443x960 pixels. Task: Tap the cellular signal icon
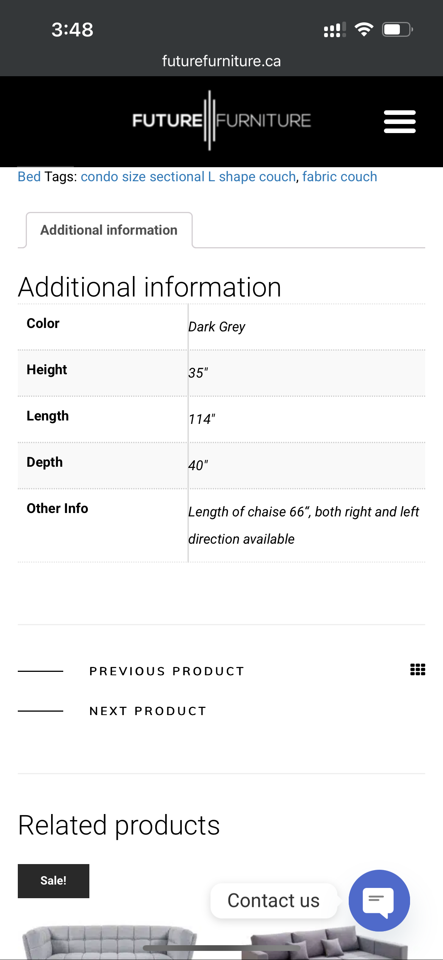coord(335,30)
